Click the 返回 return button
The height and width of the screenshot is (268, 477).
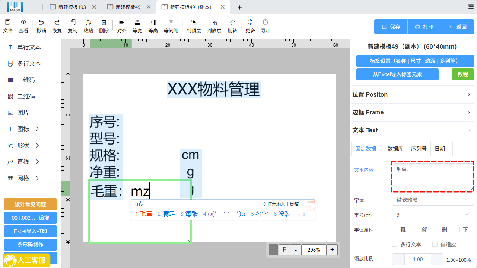click(457, 27)
